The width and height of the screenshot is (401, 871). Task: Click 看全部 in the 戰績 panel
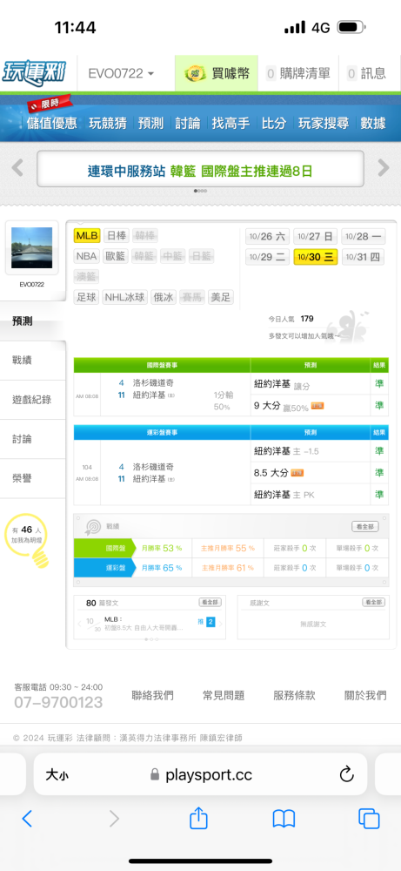(365, 527)
